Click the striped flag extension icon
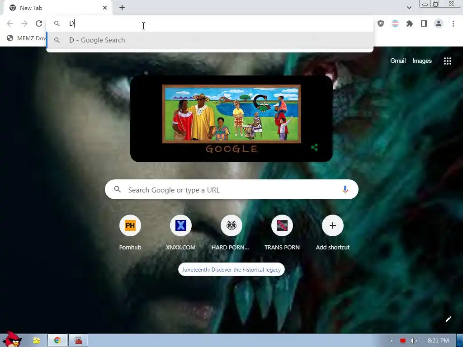463x347 pixels. point(395,23)
